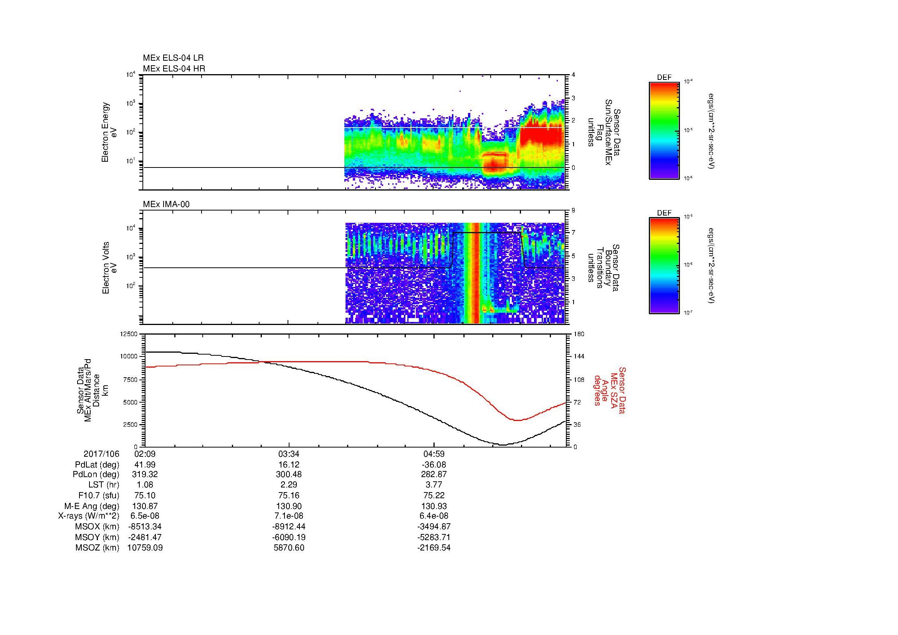Screen dimensions: 898x635
Task: Click the X-rays value "7.1e-08"
Action: 289,516
